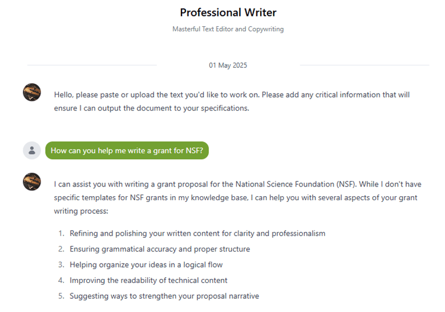445x312 pixels.
Task: Click the divider line right of the date
Action: tap(364, 66)
